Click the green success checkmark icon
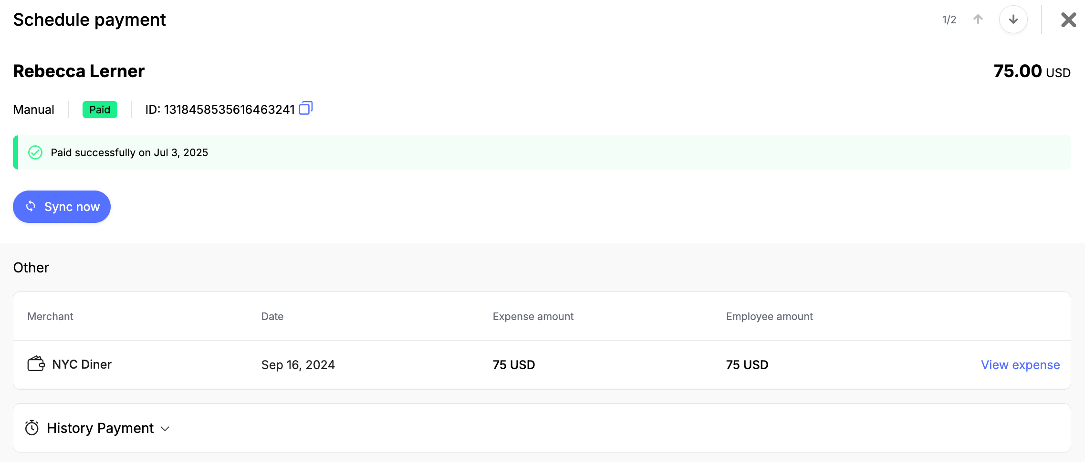The image size is (1085, 462). 35,152
